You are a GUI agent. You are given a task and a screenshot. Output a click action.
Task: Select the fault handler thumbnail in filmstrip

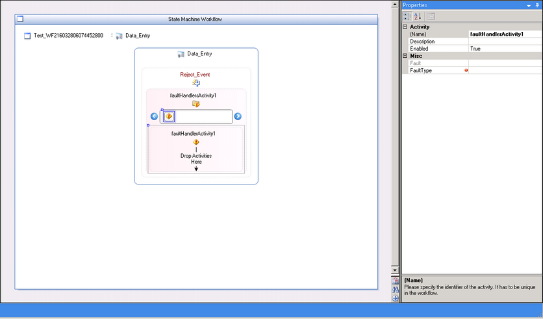coord(169,116)
